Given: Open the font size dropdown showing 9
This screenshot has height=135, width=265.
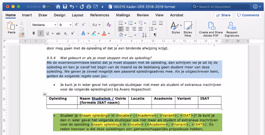Looking at the screenshot, I should click(x=70, y=25).
